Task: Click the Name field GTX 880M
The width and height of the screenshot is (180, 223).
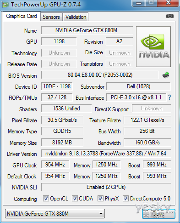Action: click(x=87, y=30)
